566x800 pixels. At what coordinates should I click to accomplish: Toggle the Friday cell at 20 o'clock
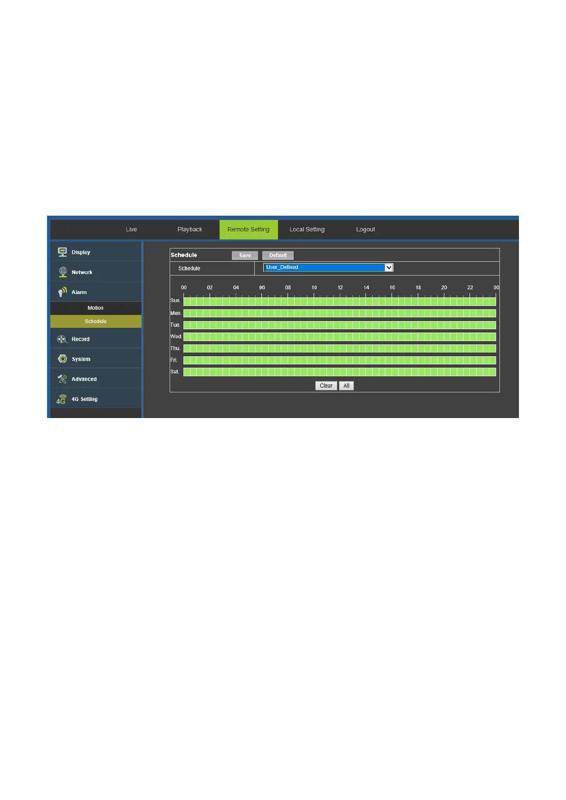[x=447, y=360]
